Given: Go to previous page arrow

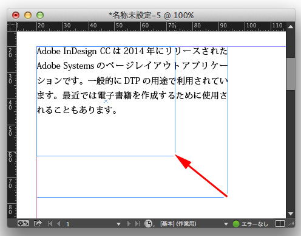Looking at the screenshot, I should click(x=59, y=224).
